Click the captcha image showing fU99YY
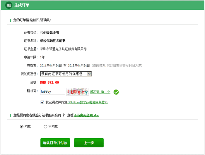The height and width of the screenshot is (155, 205). [77, 92]
